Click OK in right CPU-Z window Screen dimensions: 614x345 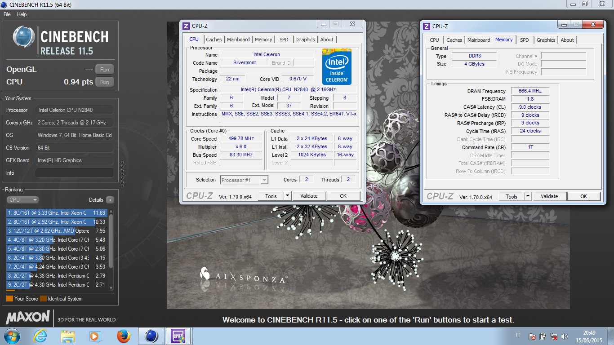click(x=583, y=196)
